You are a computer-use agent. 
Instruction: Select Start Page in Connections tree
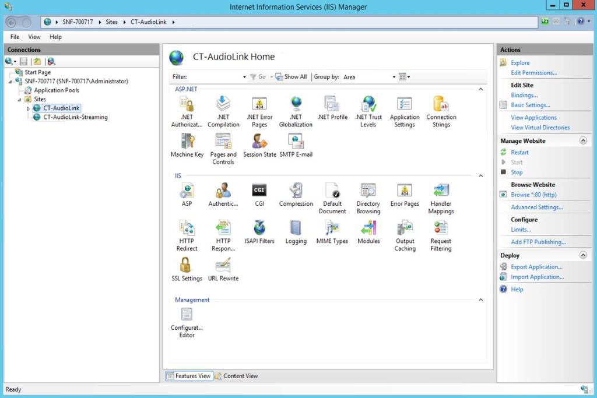38,72
